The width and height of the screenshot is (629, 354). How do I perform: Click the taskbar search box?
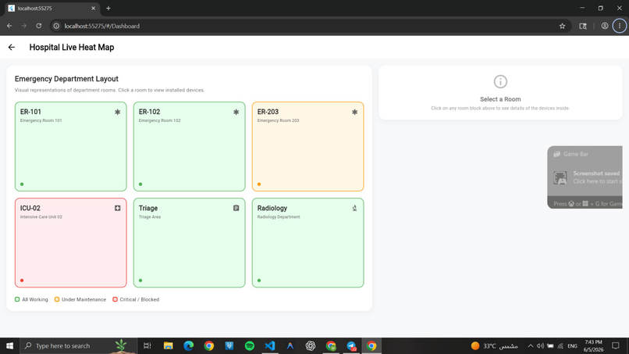[79, 346]
